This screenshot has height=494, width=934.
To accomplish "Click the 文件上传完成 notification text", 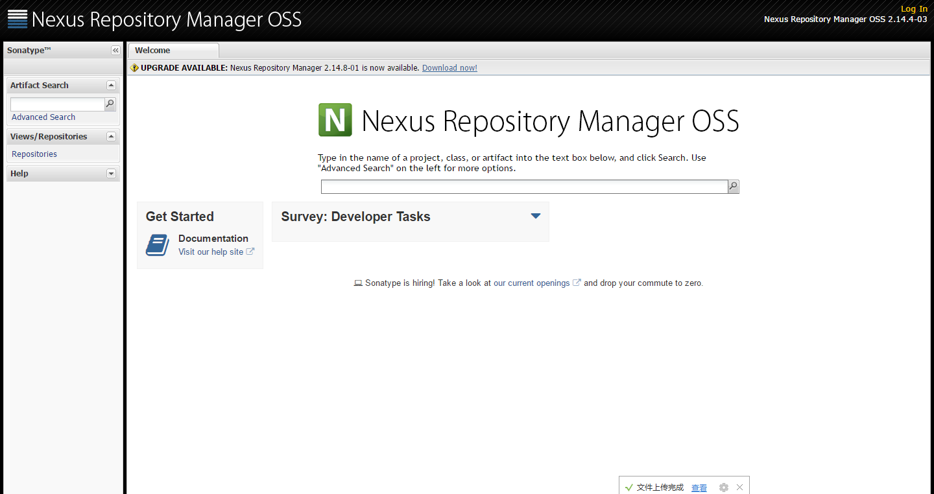I will (x=660, y=488).
